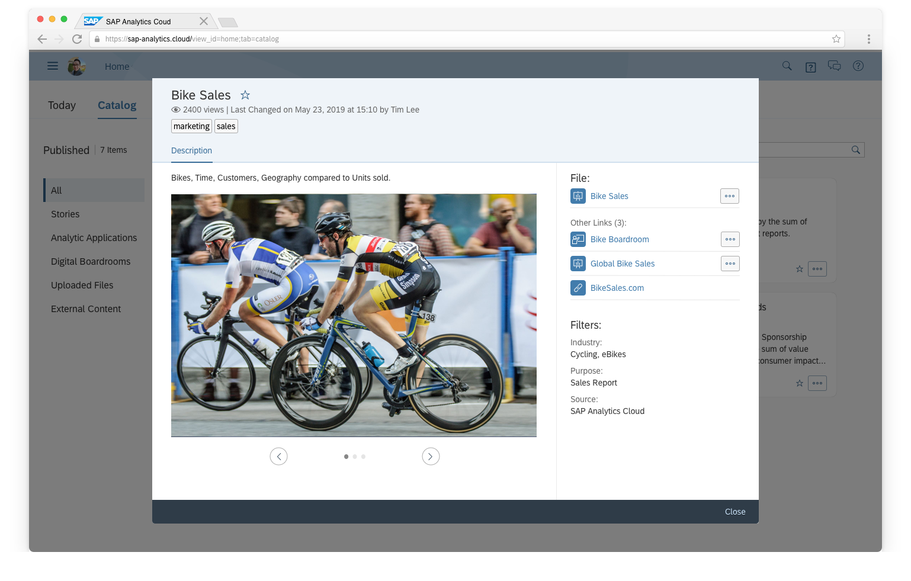Image resolution: width=911 pixels, height=581 pixels.
Task: Click the cyclists preview image
Action: pos(354,315)
